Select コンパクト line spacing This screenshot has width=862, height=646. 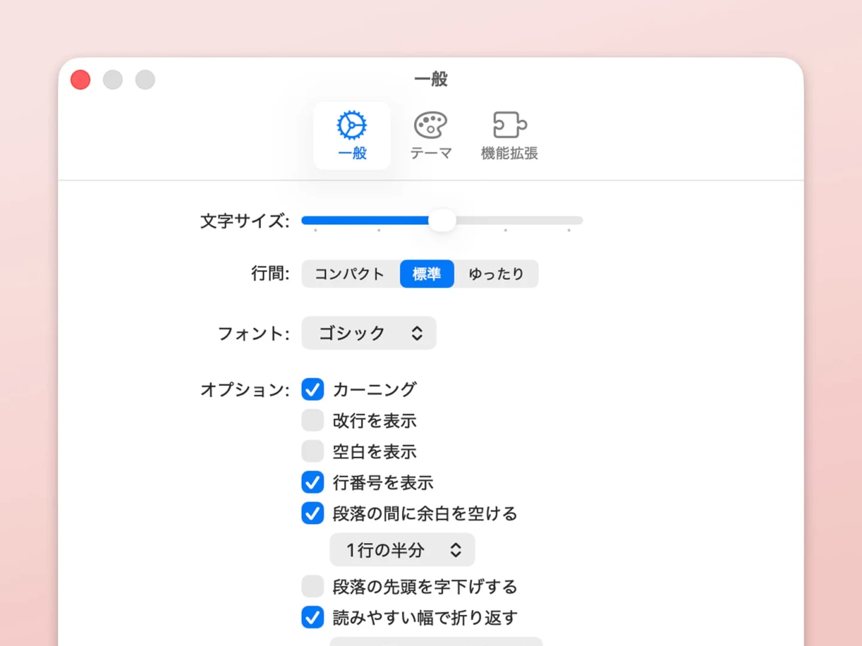coord(350,274)
